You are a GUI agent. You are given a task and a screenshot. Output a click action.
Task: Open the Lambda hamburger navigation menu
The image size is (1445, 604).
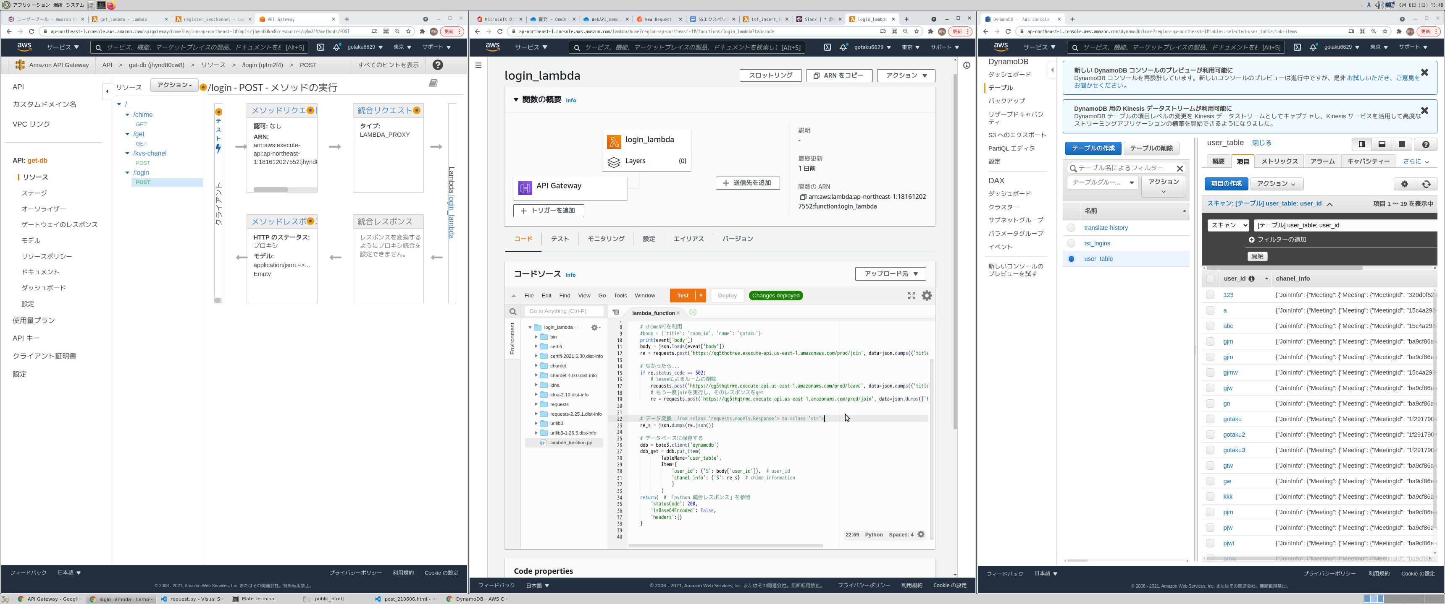[x=478, y=65]
